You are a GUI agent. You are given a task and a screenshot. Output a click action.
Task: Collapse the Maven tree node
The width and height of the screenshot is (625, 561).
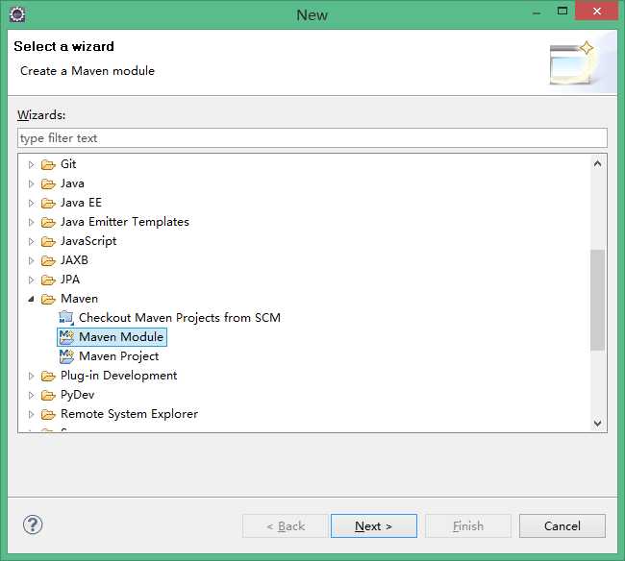click(31, 299)
